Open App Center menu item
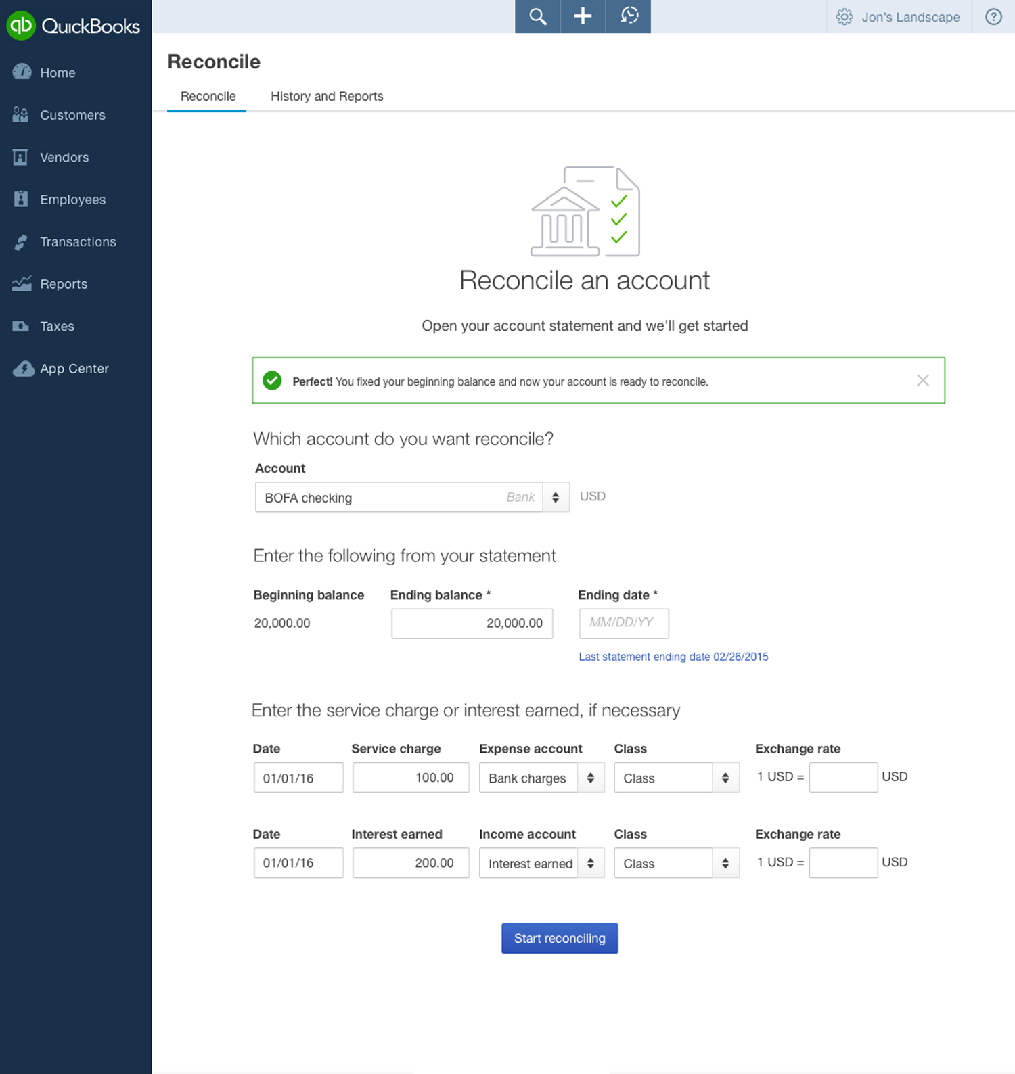The height and width of the screenshot is (1074, 1015). 76,369
